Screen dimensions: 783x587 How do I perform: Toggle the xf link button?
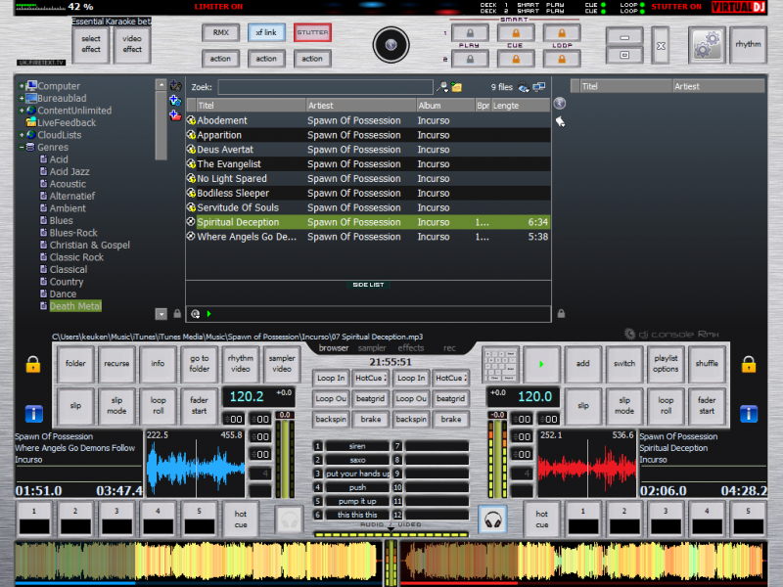coord(266,32)
